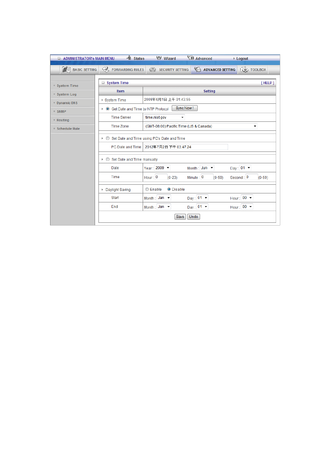Image resolution: width=330 pixels, height=467 pixels.
Task: Click the Basic Setting book icon
Action: pyautogui.click(x=66, y=70)
